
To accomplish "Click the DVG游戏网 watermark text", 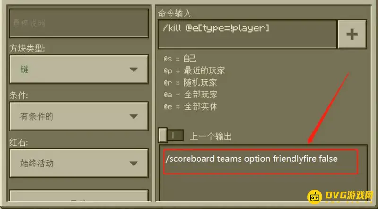I will click(x=349, y=196).
